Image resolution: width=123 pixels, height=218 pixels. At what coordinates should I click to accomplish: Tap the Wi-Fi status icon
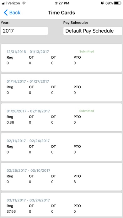pos(24,3)
